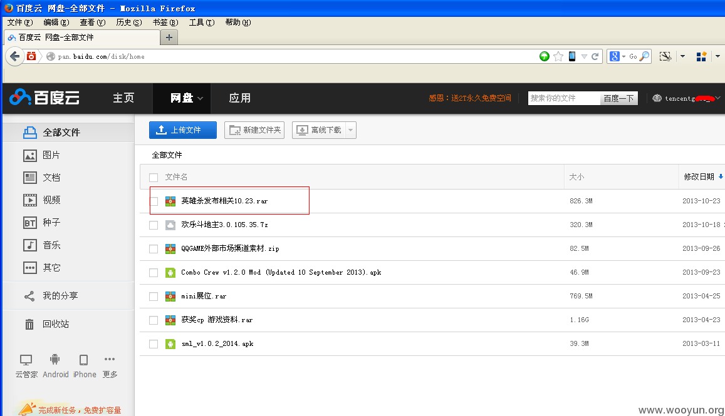Viewport: 725px width, 416px height.
Task: Click the 完成新任务，免费扩容量 link
Action: [80, 410]
